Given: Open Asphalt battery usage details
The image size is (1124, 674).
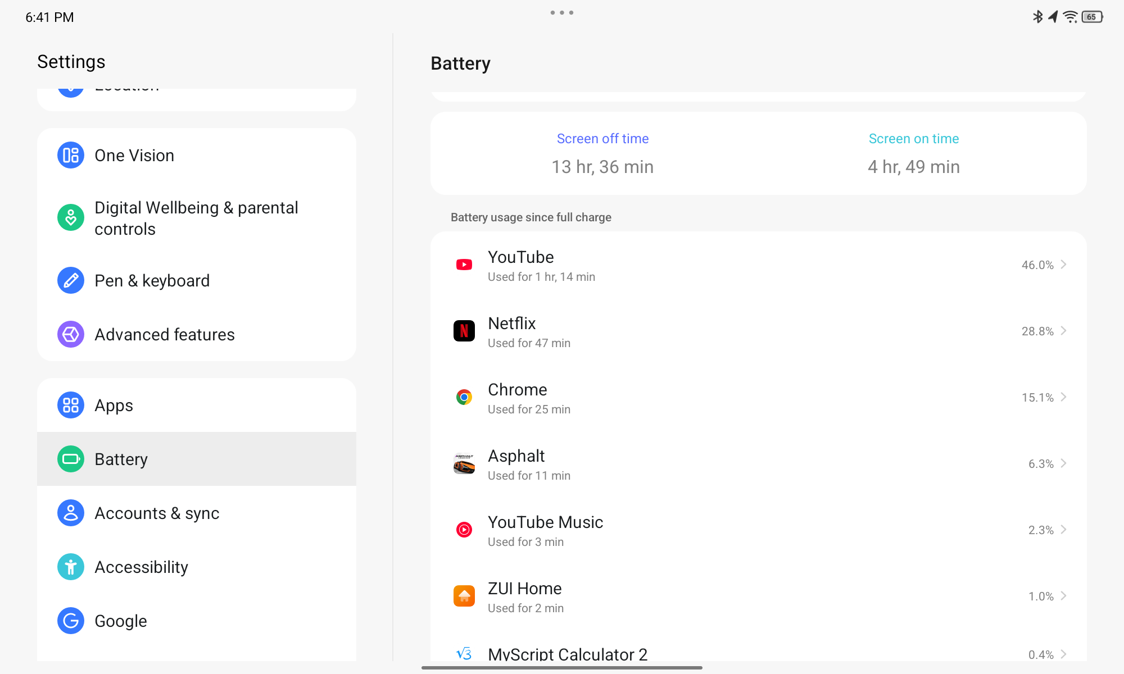Looking at the screenshot, I should coord(759,464).
